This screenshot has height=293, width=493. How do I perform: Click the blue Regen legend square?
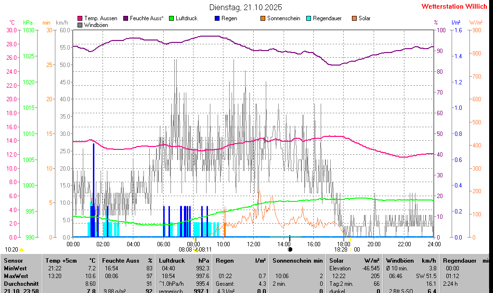pyautogui.click(x=217, y=18)
